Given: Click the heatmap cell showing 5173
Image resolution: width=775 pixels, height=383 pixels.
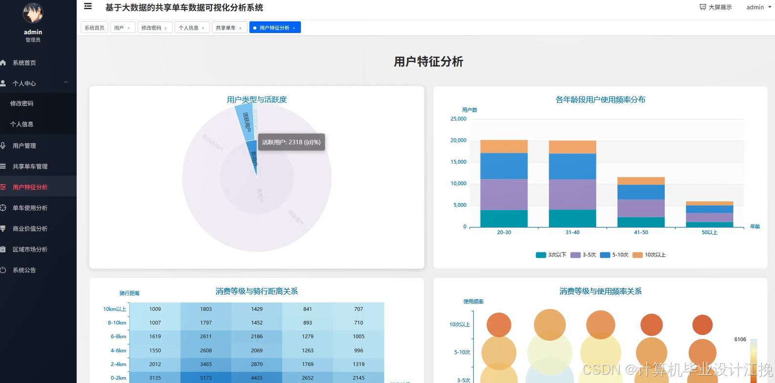Looking at the screenshot, I should (x=206, y=378).
